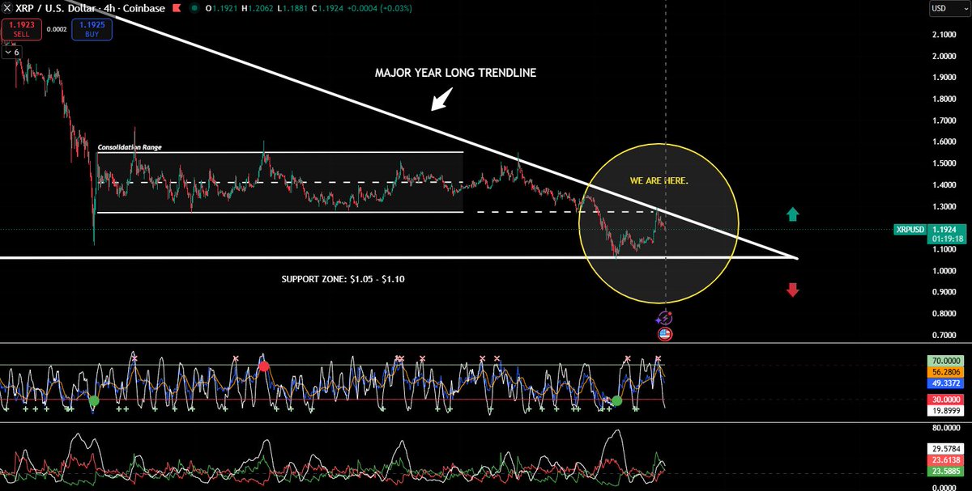Click the 1.5000 price scale label
Viewport: 972px width, 491px height.
point(944,163)
